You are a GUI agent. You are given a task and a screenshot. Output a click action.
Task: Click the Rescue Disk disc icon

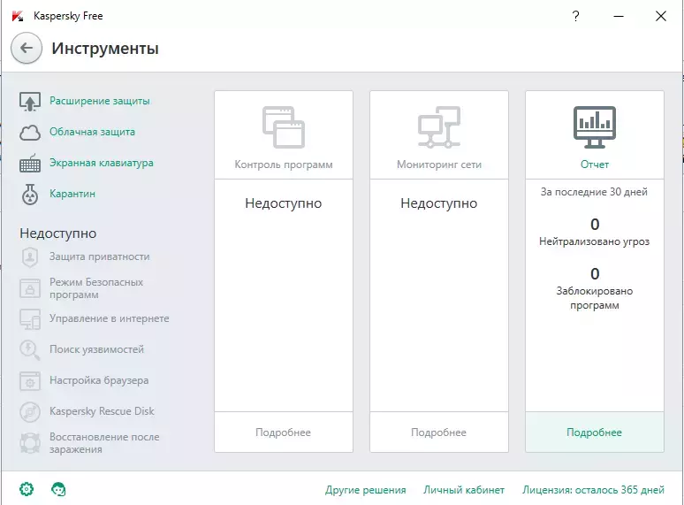tap(30, 411)
